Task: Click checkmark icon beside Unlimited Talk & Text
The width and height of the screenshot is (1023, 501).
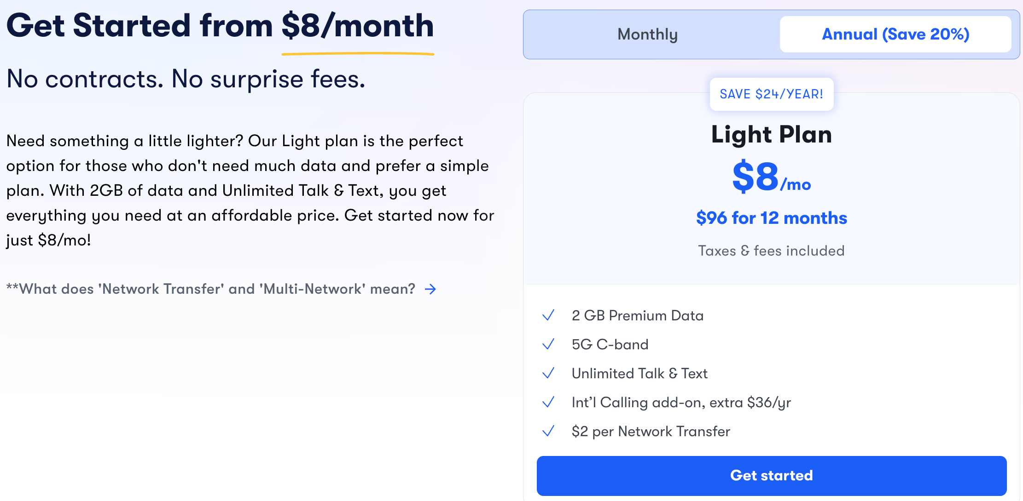Action: (x=548, y=373)
